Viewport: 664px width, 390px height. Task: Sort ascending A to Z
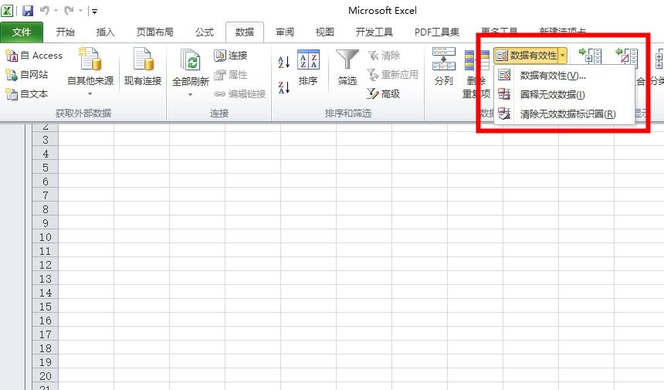pyautogui.click(x=283, y=62)
